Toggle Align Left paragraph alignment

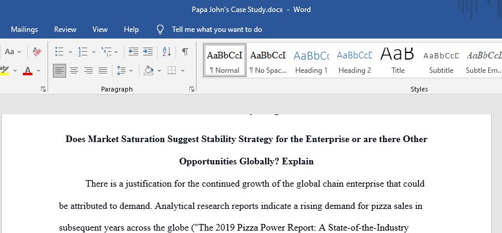pyautogui.click(x=60, y=70)
